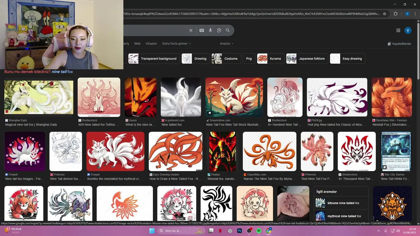The image size is (420, 236).
Task: Show hidden system tray icons
Action: point(378,231)
